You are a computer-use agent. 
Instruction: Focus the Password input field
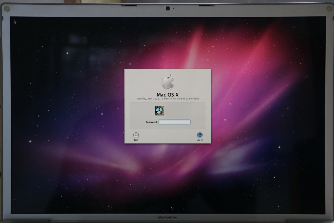click(175, 122)
